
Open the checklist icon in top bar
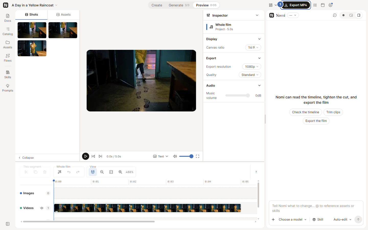tap(315, 5)
